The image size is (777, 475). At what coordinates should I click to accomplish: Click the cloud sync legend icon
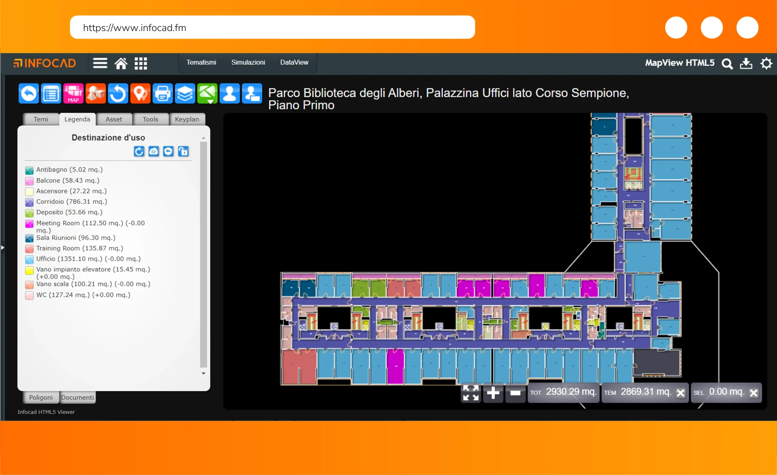[x=154, y=152]
